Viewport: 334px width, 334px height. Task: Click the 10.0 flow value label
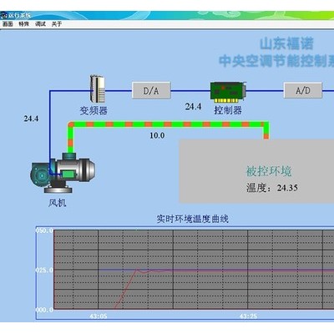coord(157,135)
